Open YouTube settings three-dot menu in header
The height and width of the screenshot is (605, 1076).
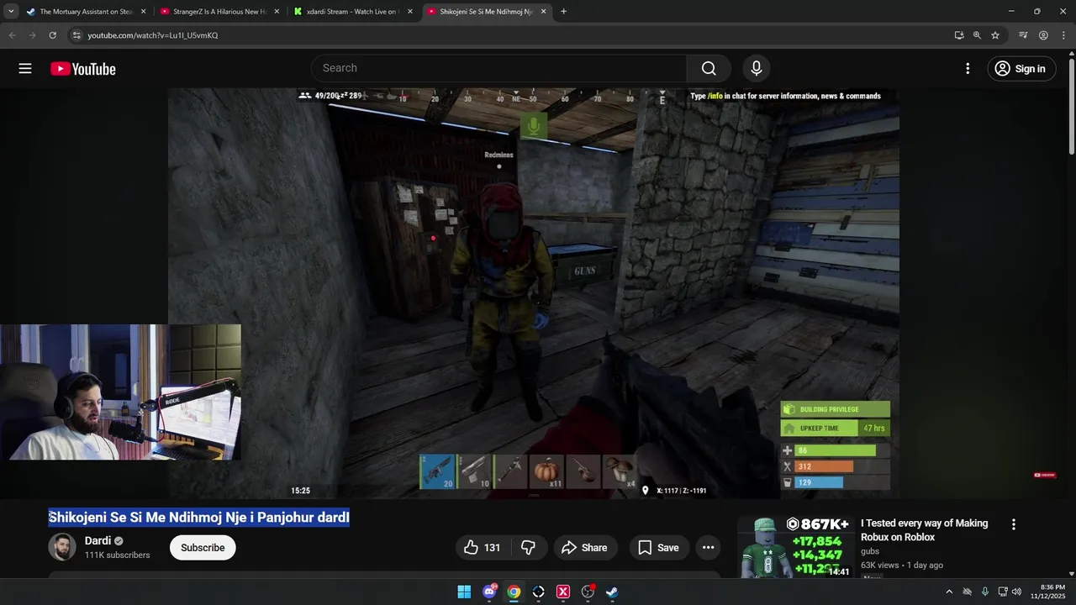coord(968,69)
